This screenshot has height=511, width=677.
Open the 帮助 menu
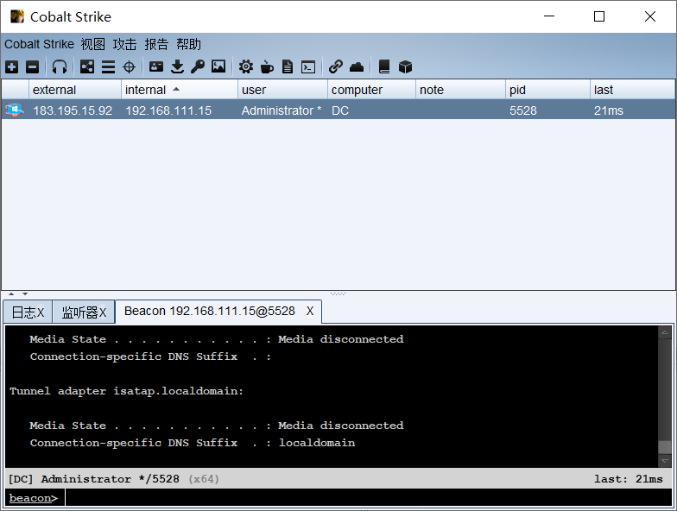pos(188,44)
